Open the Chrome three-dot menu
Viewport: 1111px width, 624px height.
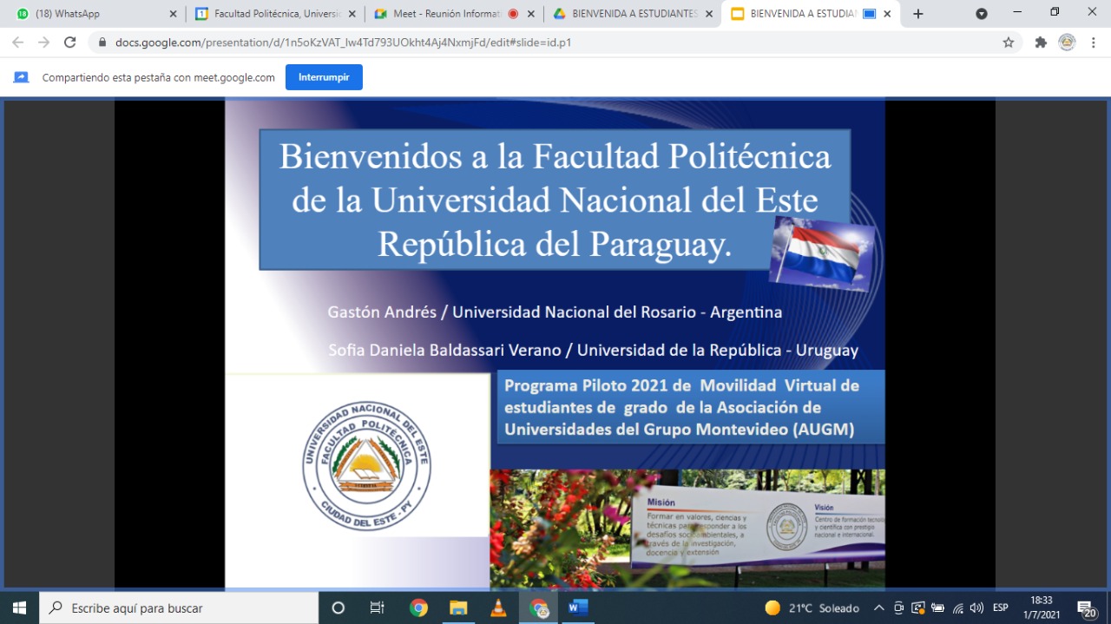tap(1094, 43)
